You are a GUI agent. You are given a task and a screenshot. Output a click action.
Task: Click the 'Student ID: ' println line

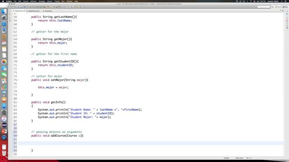[x=76, y=113]
